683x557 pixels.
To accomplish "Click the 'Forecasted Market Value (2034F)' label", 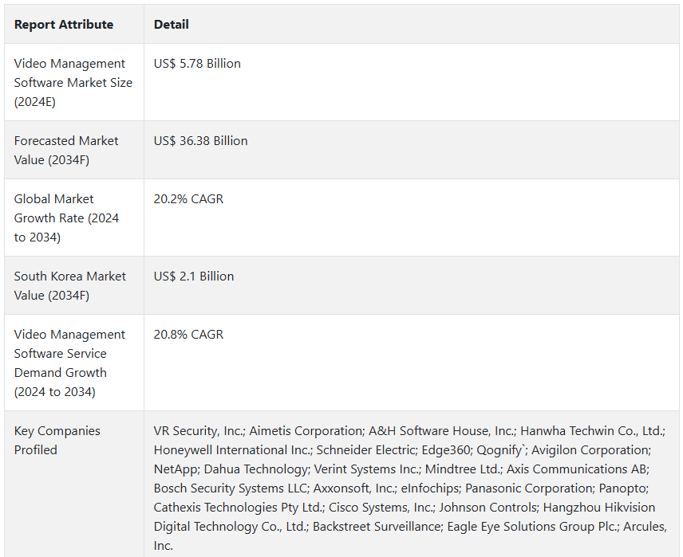I will coord(66,150).
